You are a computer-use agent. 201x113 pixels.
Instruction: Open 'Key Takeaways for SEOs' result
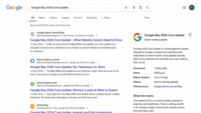point(67,67)
